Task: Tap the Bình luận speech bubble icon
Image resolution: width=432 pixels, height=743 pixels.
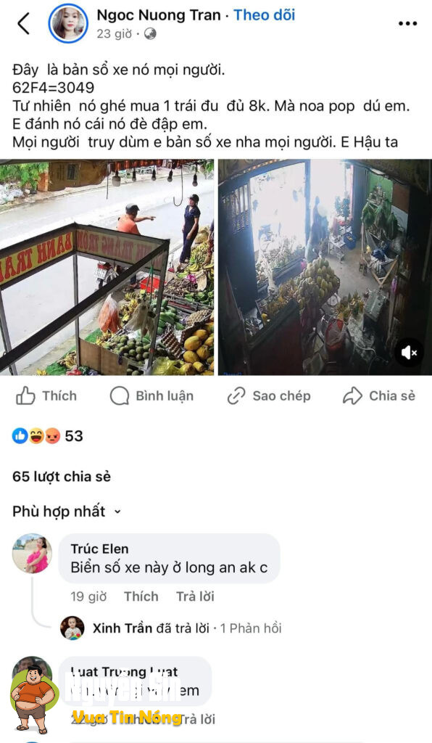Action: [120, 395]
